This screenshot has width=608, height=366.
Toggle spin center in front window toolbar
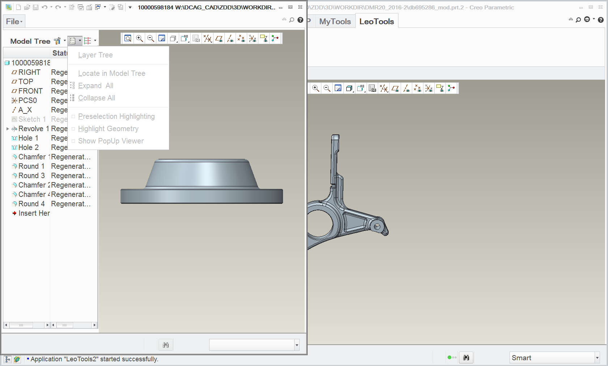(275, 38)
